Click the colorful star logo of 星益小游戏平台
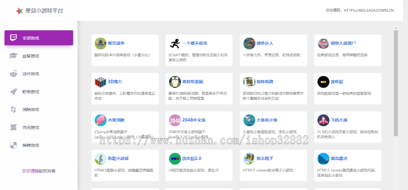 [x=19, y=11]
